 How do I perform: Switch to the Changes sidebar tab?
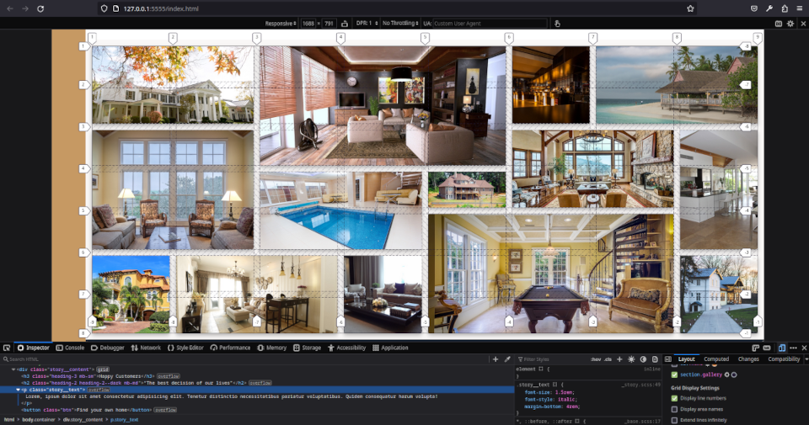[x=748, y=359]
